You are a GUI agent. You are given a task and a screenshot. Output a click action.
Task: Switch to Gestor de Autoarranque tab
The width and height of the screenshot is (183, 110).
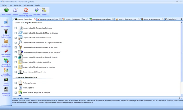coord(152,19)
